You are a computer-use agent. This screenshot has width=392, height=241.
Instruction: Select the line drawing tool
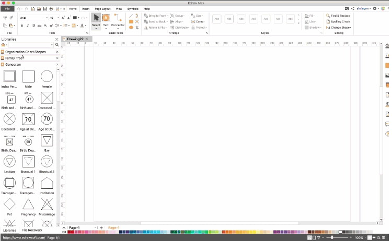[131, 16]
